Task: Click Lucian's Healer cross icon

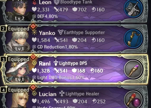Action: click(x=62, y=94)
